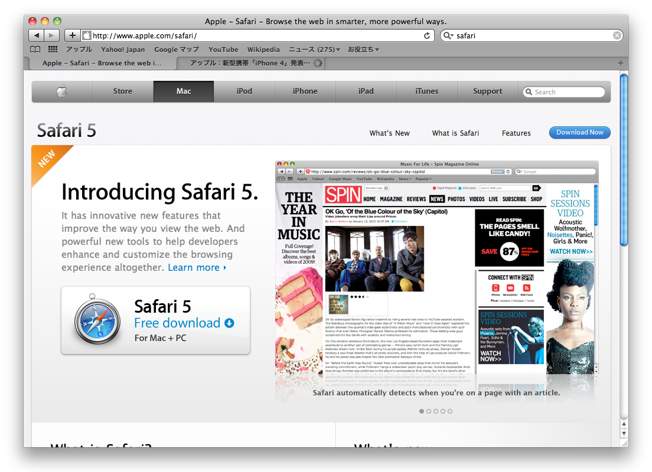Click the favicon beside the apple.com URL
This screenshot has width=652, height=472.
[87, 36]
